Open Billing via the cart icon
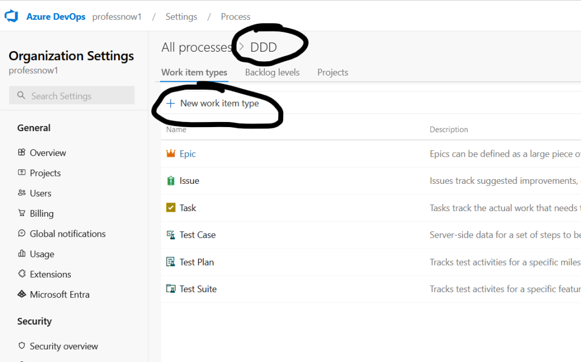Screen dimensions: 581x362 [x=22, y=213]
